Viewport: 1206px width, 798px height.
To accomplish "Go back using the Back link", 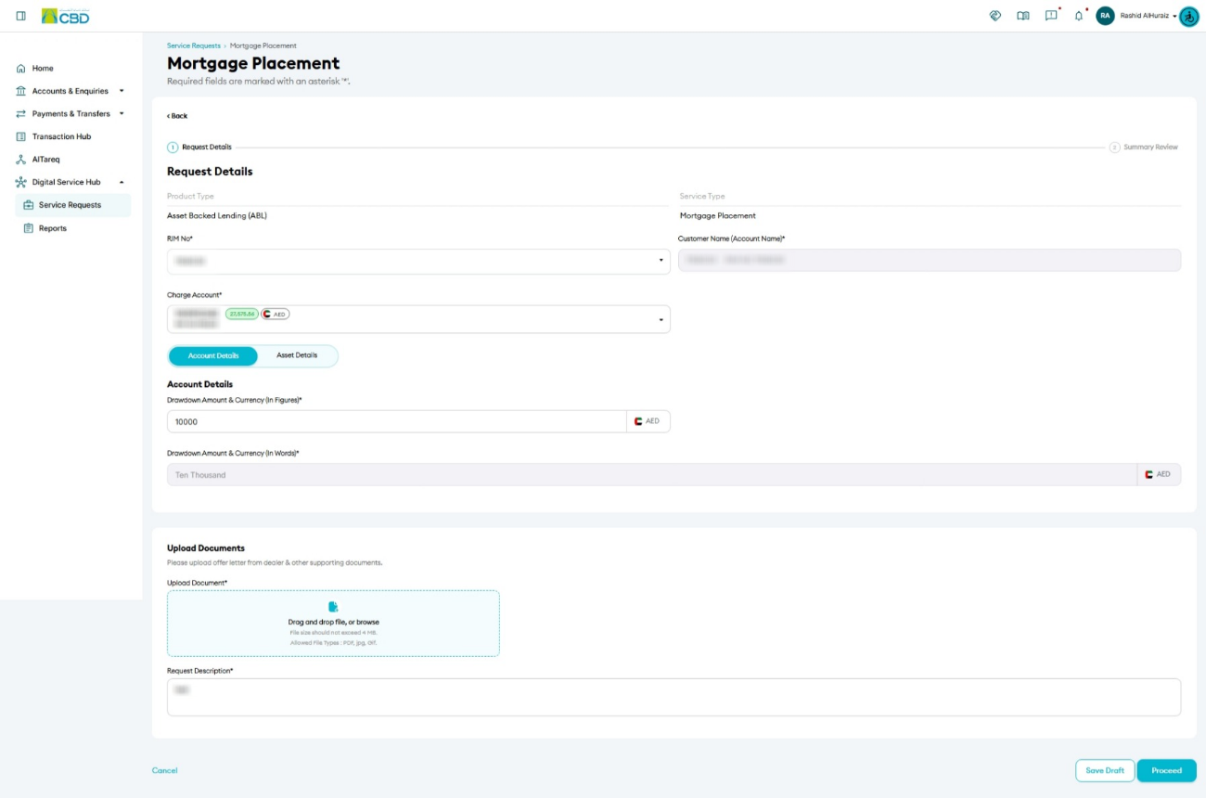I will [x=177, y=116].
